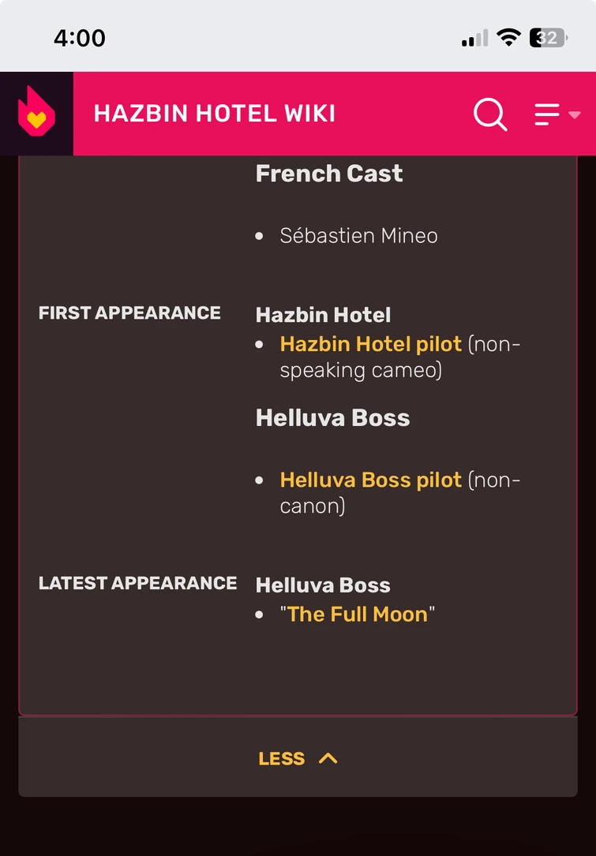Open the hamburger navigation menu
This screenshot has width=596, height=856.
546,114
